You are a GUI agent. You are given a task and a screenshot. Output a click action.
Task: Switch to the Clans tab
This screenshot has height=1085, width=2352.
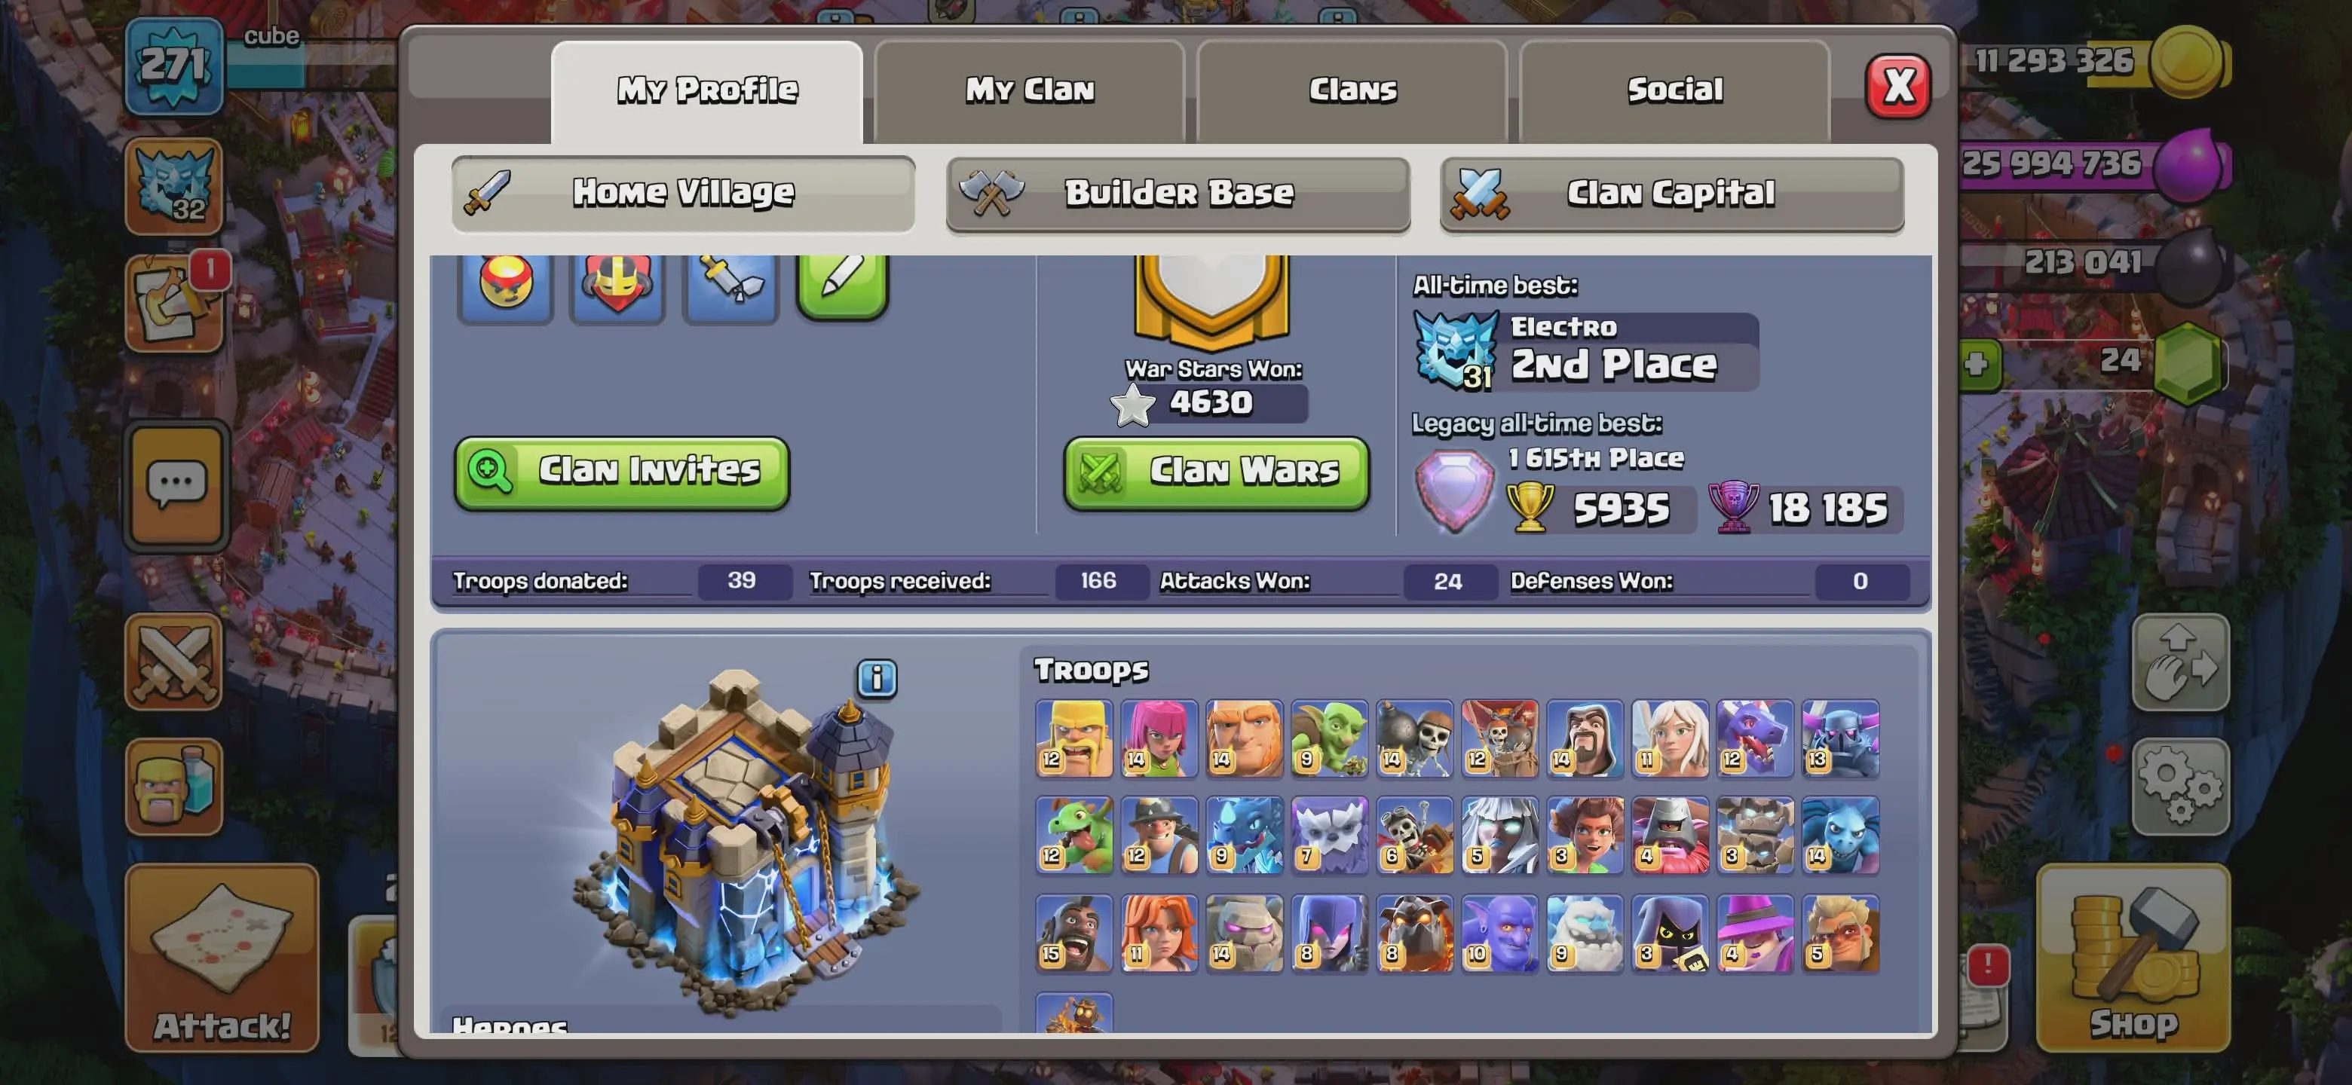coord(1352,90)
